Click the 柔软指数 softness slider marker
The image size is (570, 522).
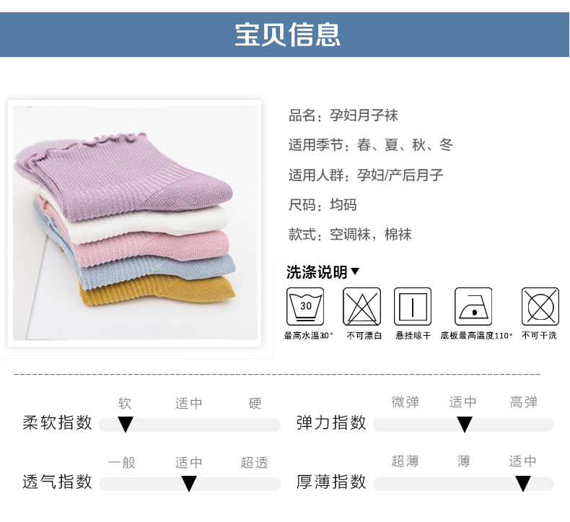tap(126, 425)
